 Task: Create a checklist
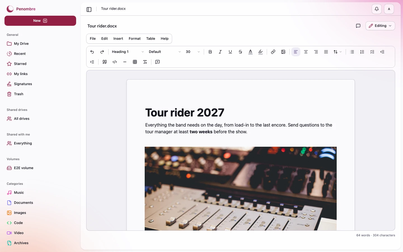click(372, 52)
